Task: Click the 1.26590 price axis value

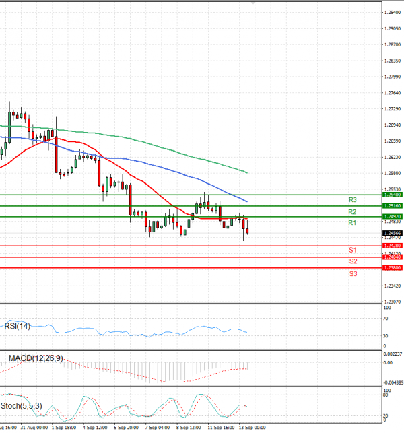Action: [393, 141]
